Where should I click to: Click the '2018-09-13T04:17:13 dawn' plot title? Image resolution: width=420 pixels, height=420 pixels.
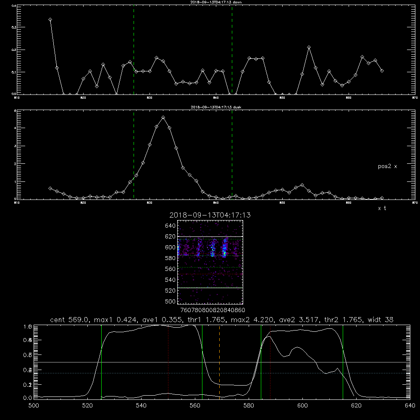point(216,2)
